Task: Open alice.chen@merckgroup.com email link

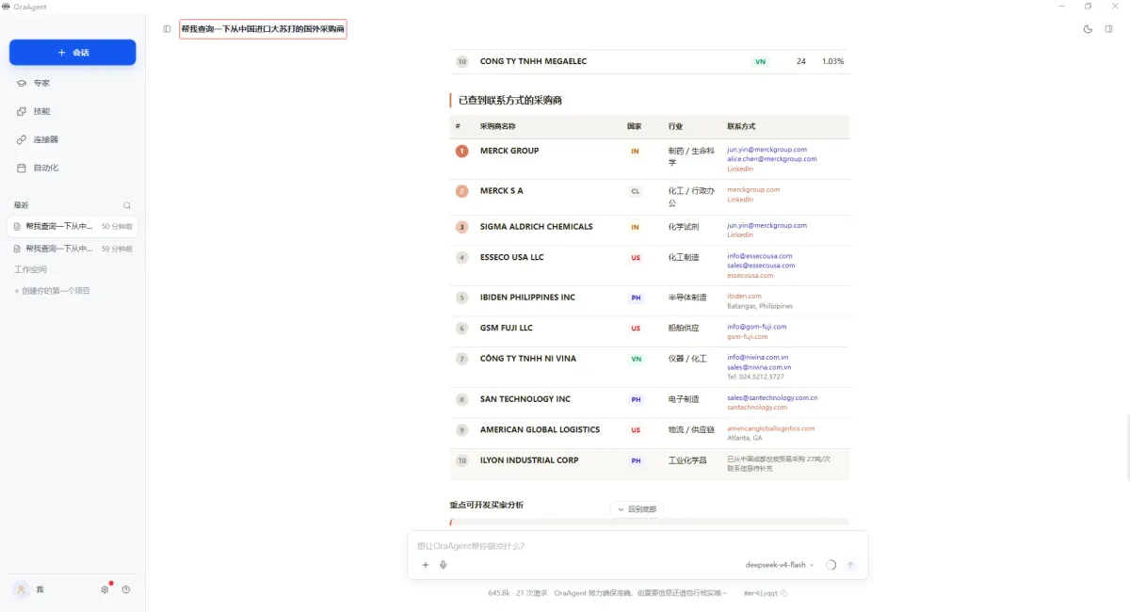Action: point(772,159)
